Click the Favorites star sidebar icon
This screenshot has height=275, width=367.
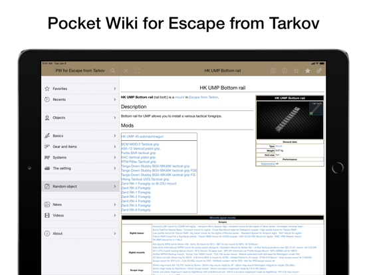47,88
